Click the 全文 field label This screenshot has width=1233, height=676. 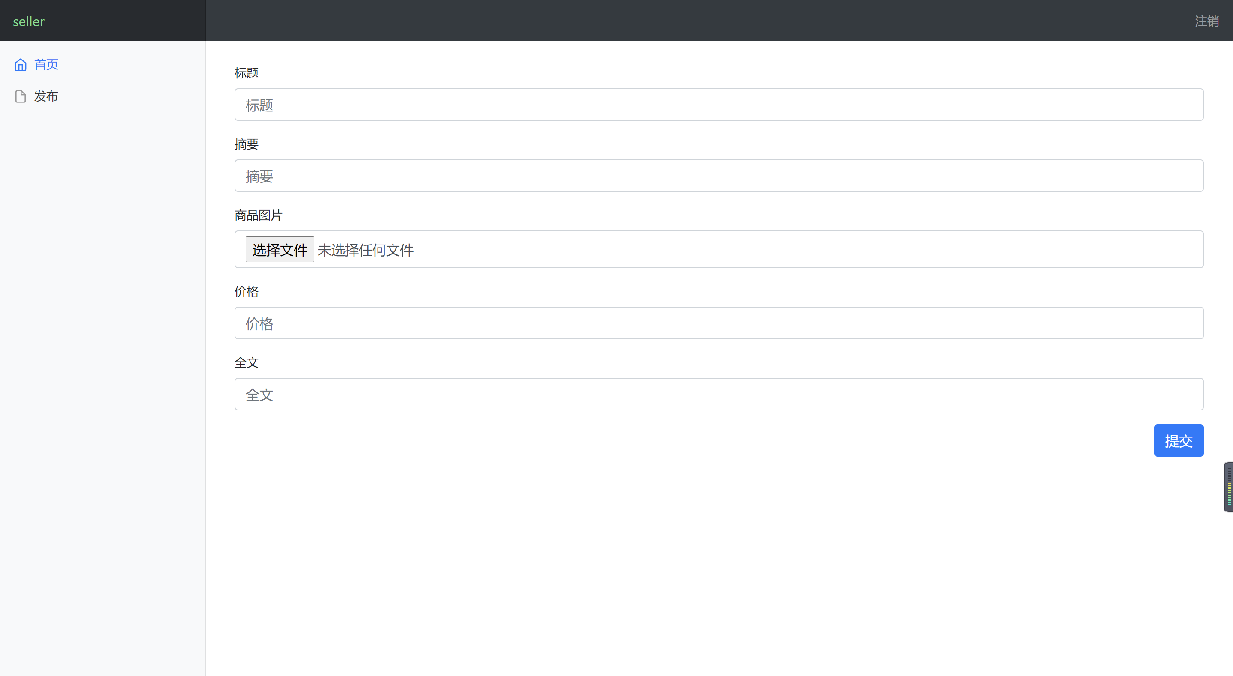(246, 363)
